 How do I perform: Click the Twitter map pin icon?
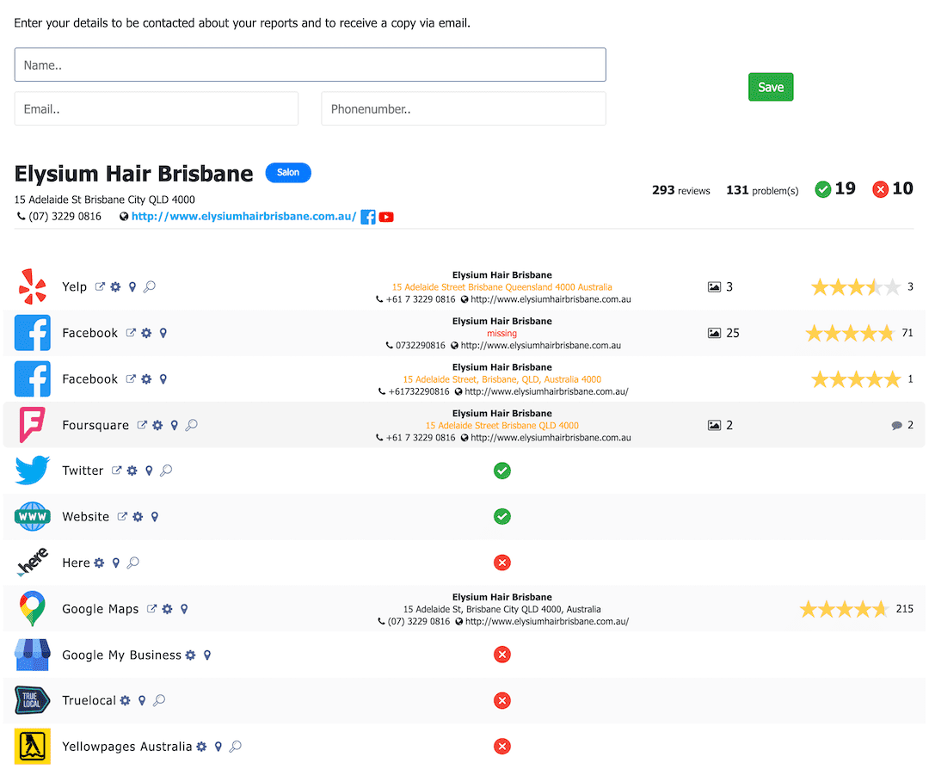(149, 471)
